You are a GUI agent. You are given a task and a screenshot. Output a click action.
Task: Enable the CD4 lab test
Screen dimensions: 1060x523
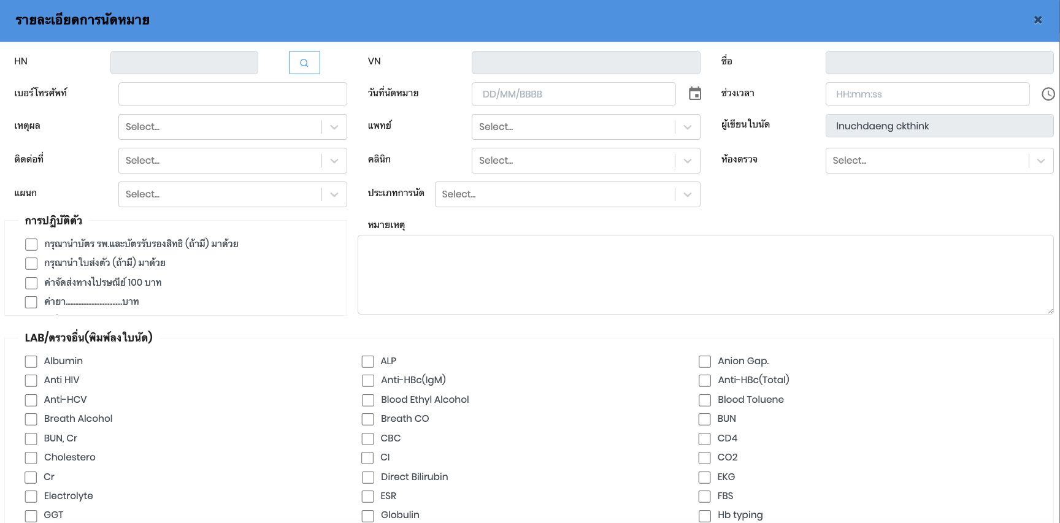[x=705, y=439]
